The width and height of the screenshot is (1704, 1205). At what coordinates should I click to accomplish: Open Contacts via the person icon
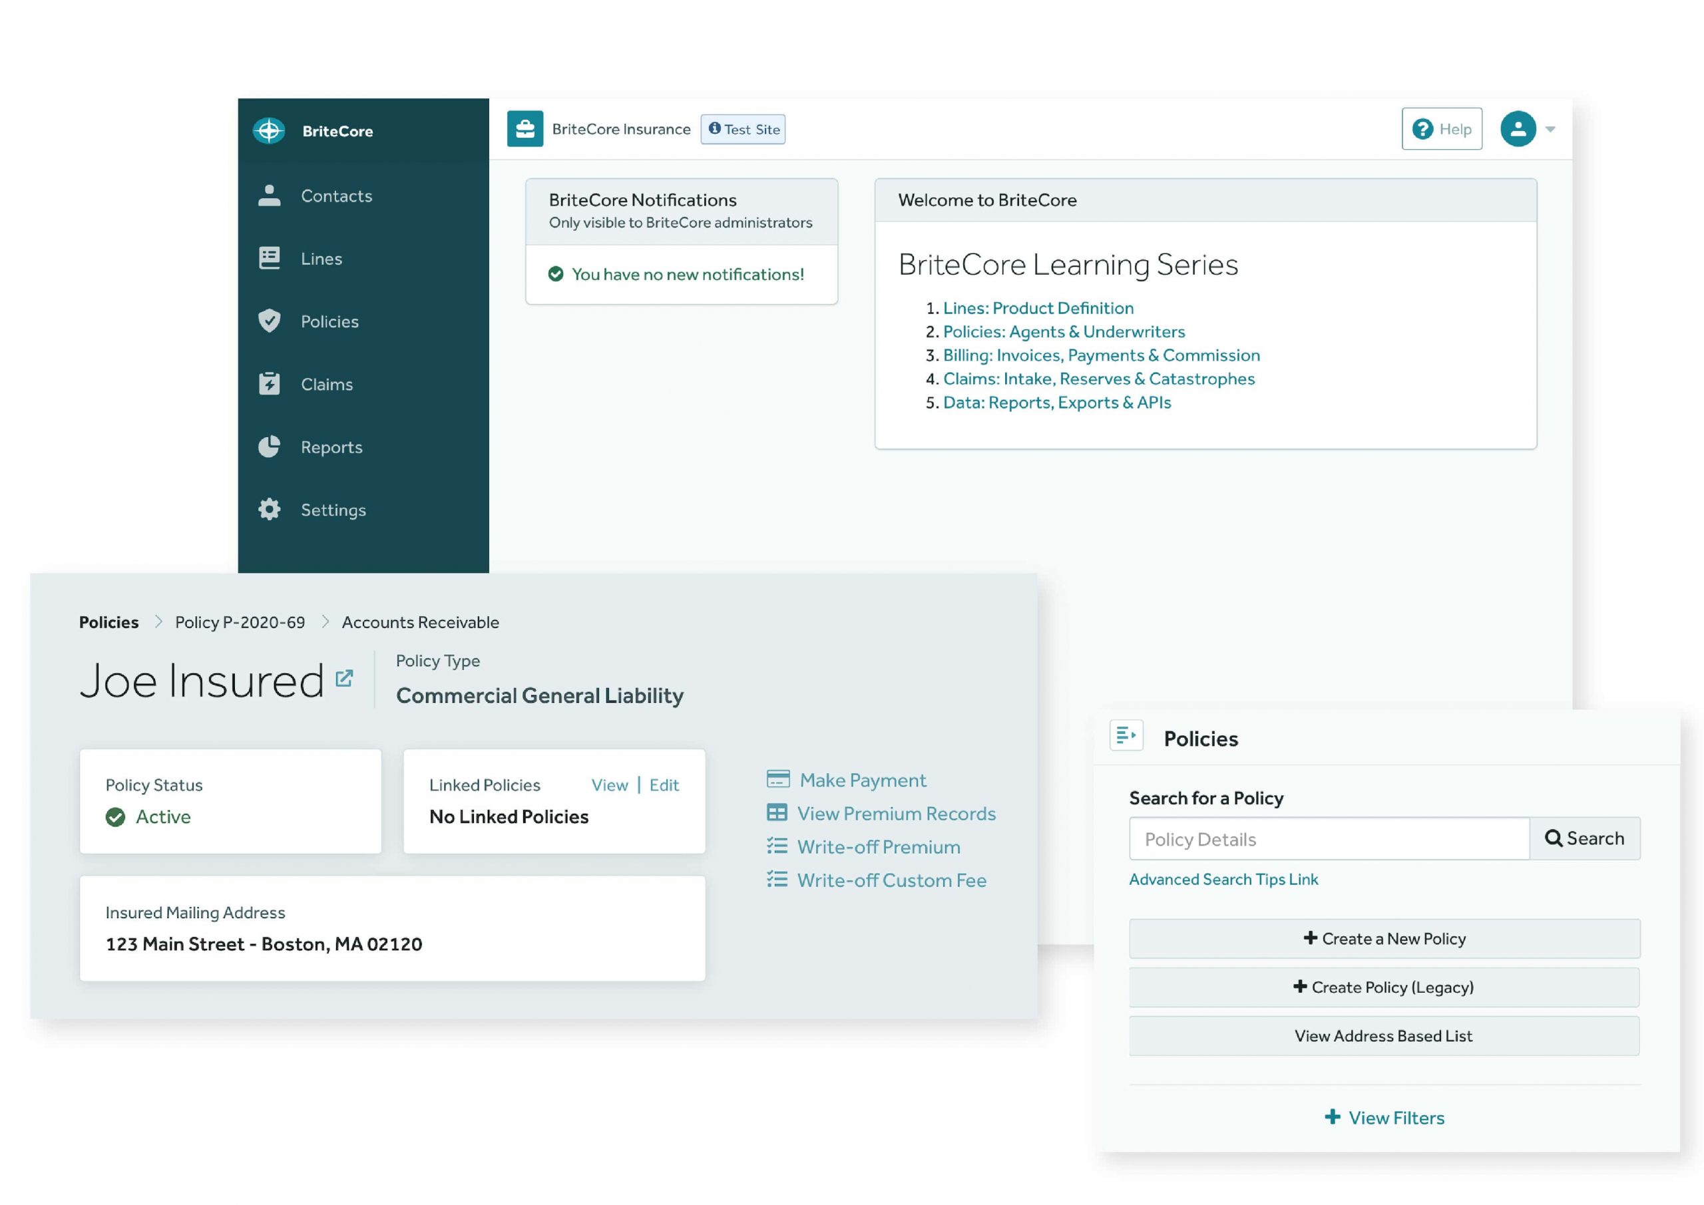pyautogui.click(x=269, y=196)
